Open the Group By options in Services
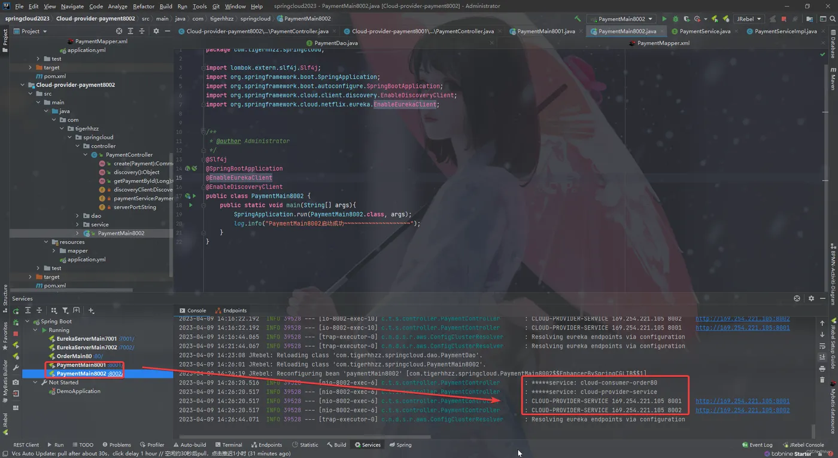The image size is (838, 458). (x=54, y=310)
